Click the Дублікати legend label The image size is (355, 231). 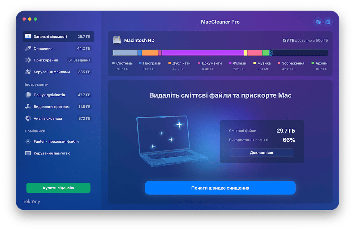pyautogui.click(x=181, y=63)
